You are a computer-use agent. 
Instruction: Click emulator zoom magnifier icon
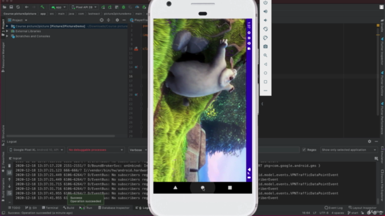[x=265, y=55]
